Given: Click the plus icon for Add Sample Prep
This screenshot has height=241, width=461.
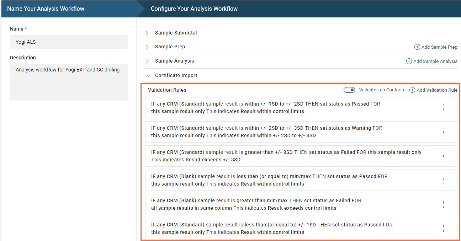Looking at the screenshot, I should click(417, 47).
